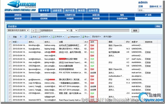This screenshot has width=165, height=104.
Task: Open the 更多操作 menu
Action: [x=96, y=37]
